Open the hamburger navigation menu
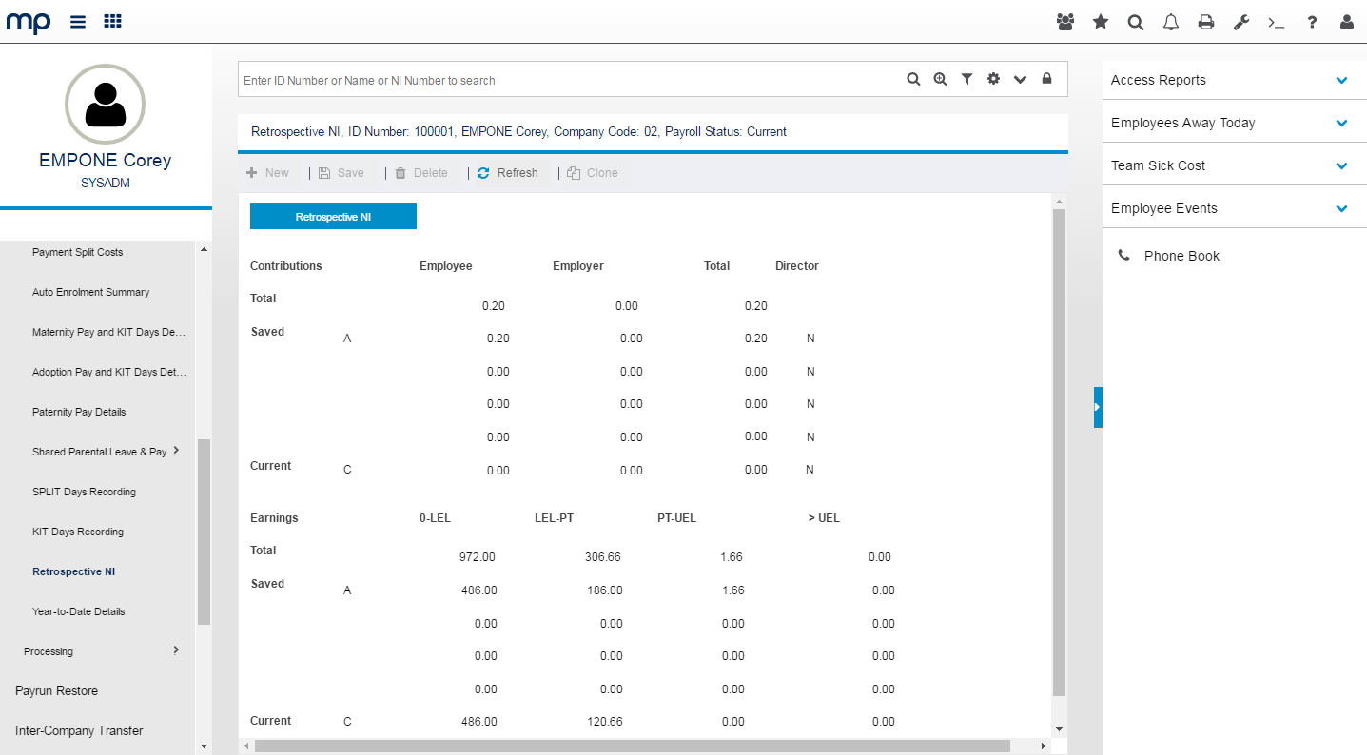Image resolution: width=1367 pixels, height=755 pixels. point(78,22)
